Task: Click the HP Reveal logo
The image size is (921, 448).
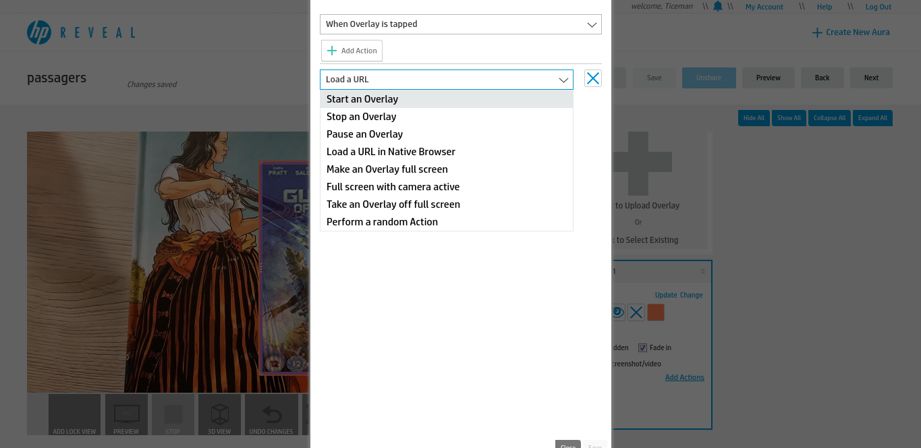Action: tap(81, 32)
